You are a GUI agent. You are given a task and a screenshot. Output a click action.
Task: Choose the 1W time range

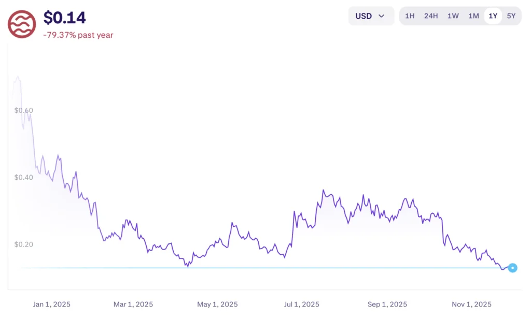tap(453, 16)
